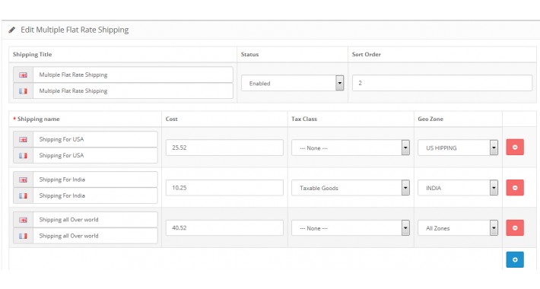Focus English Shipping For India name field
The width and height of the screenshot is (540, 289).
[95, 179]
